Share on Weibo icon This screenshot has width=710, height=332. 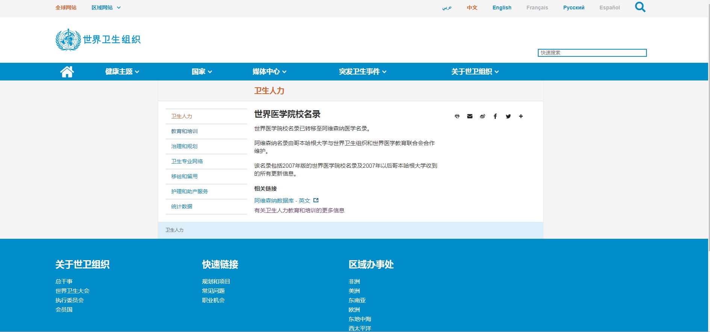[483, 116]
